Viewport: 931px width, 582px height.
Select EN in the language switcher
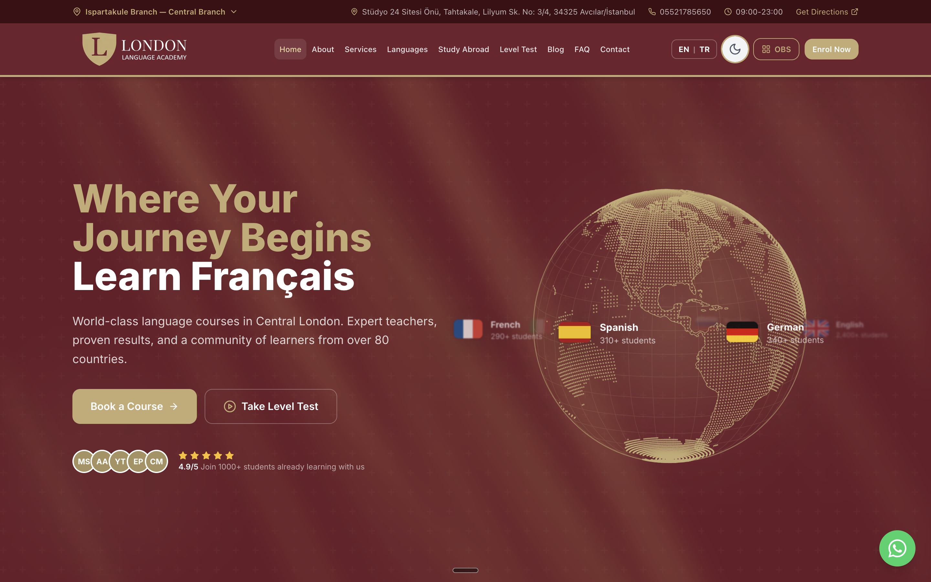pyautogui.click(x=684, y=49)
